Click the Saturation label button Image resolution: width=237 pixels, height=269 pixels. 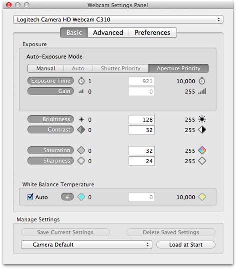click(x=50, y=150)
